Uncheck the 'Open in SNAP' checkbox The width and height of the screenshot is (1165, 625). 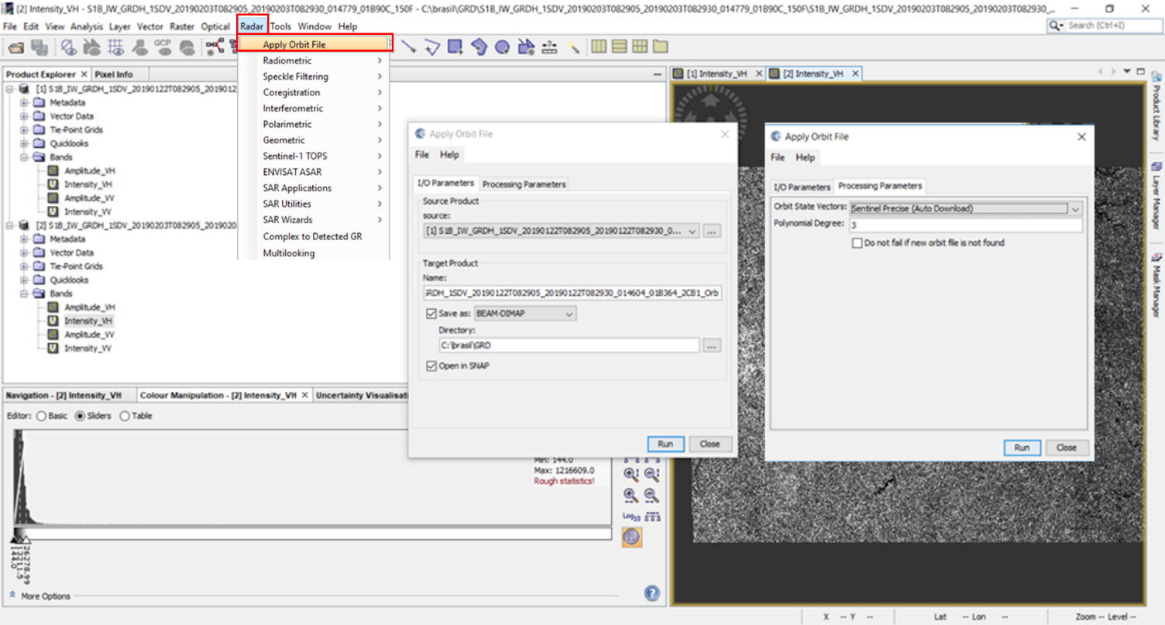(431, 366)
